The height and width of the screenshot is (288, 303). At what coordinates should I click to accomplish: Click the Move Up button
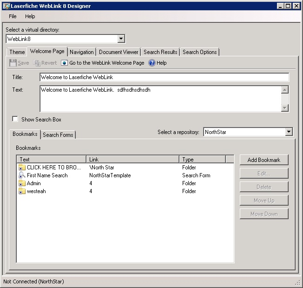coord(264,201)
